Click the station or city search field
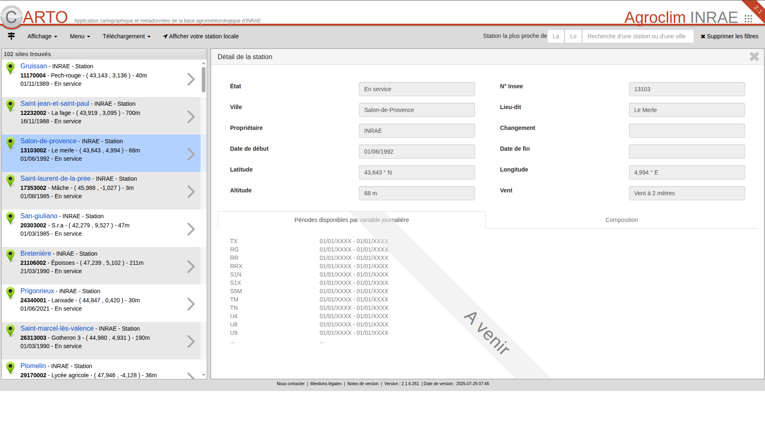This screenshot has height=441, width=765. (637, 36)
